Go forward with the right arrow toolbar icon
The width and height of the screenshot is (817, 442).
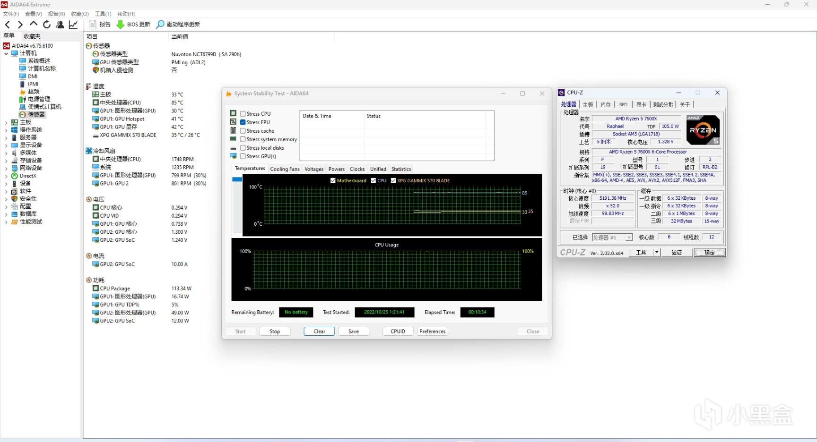point(20,25)
